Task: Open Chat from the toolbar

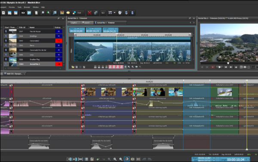Action: [x=77, y=13]
